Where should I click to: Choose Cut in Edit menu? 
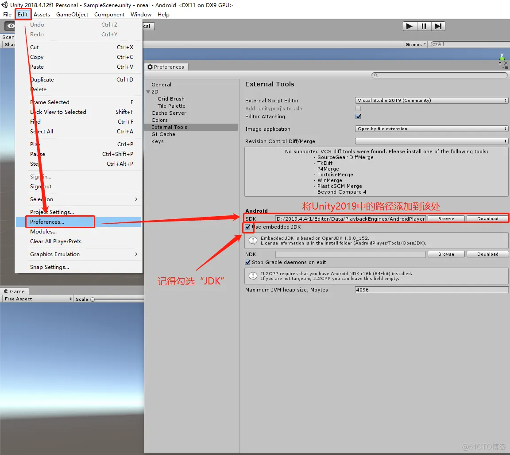click(x=78, y=47)
